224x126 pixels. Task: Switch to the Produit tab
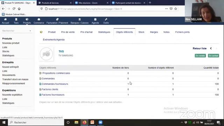(x=52, y=32)
